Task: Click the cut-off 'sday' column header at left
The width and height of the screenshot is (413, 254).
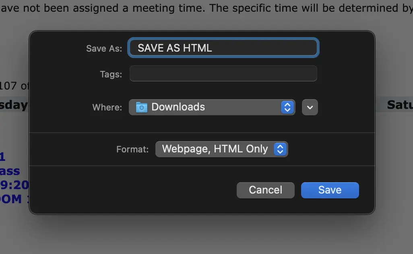Action: click(x=14, y=105)
